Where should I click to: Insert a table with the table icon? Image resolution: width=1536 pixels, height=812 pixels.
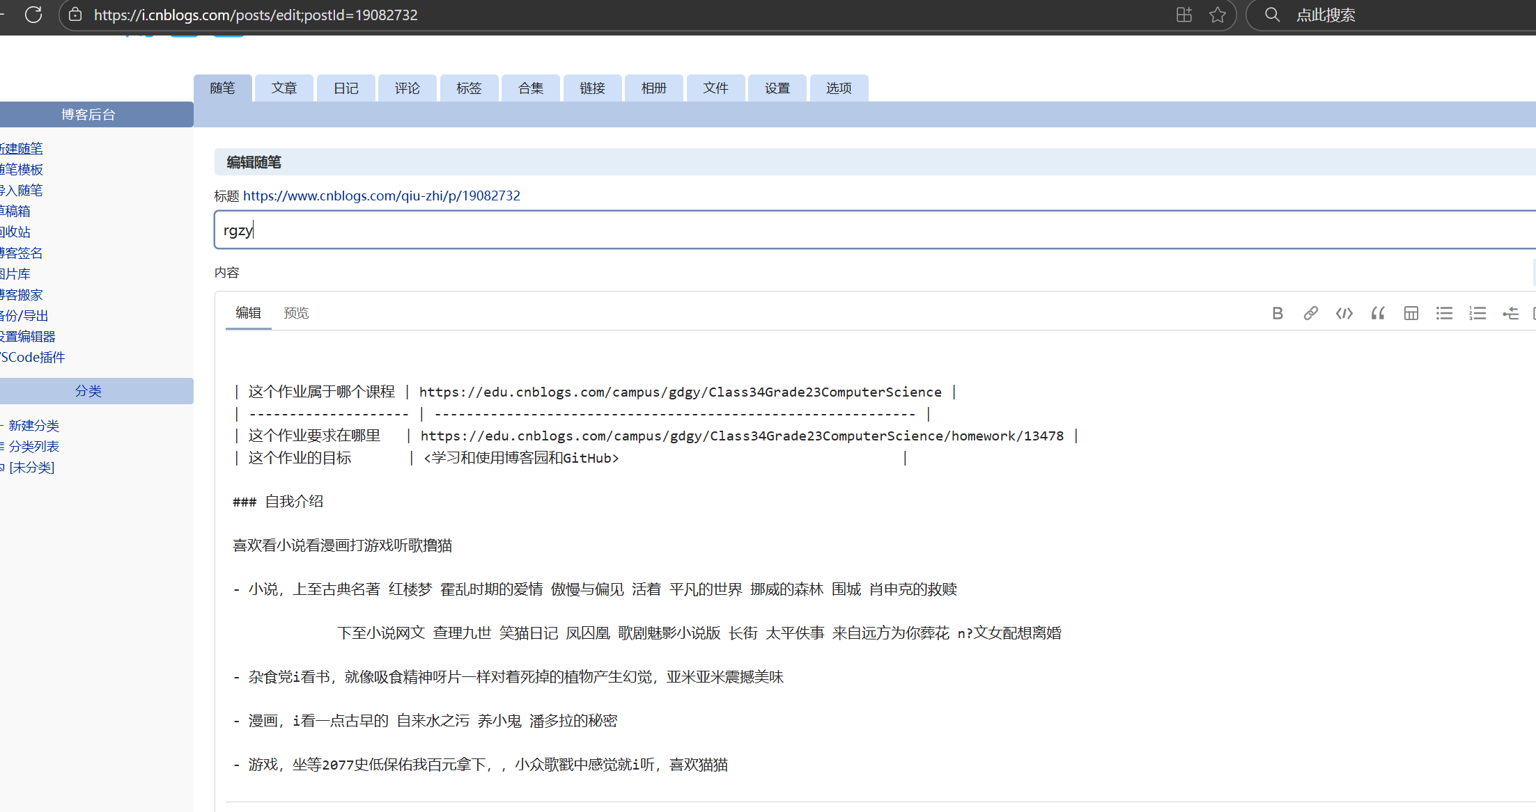(1411, 313)
